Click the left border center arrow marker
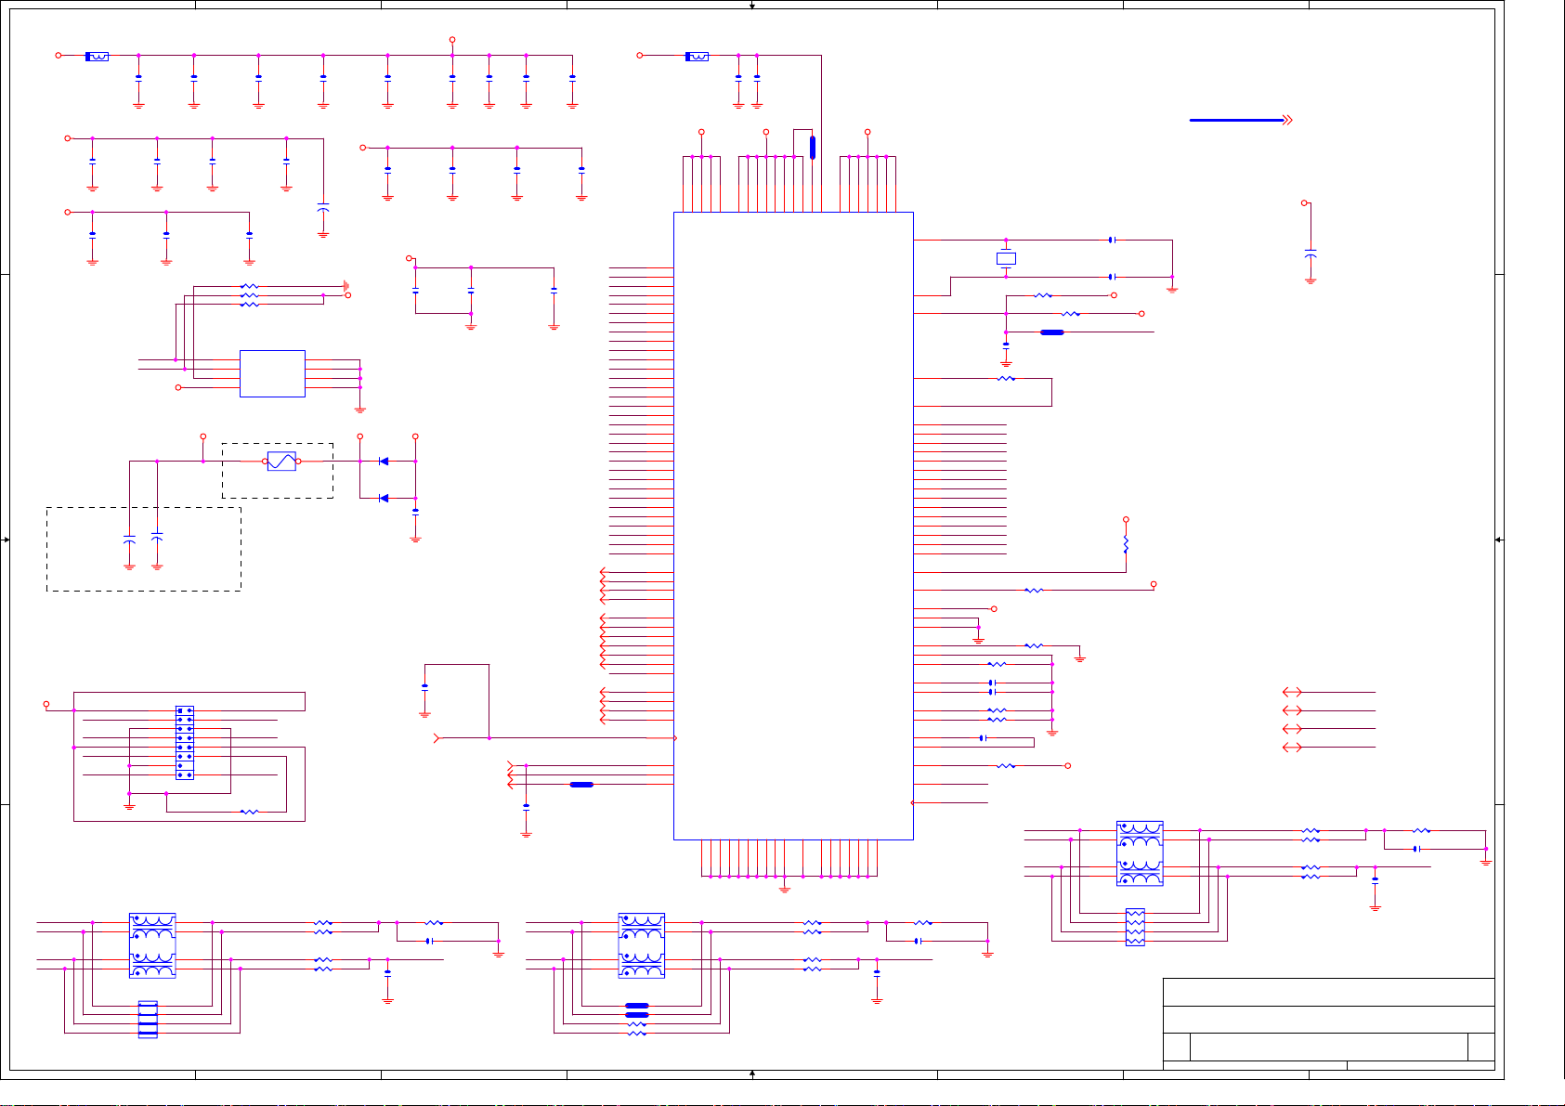Viewport: 1565px width, 1106px height. 6,540
